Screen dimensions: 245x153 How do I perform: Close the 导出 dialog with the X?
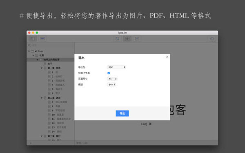[x=167, y=57]
